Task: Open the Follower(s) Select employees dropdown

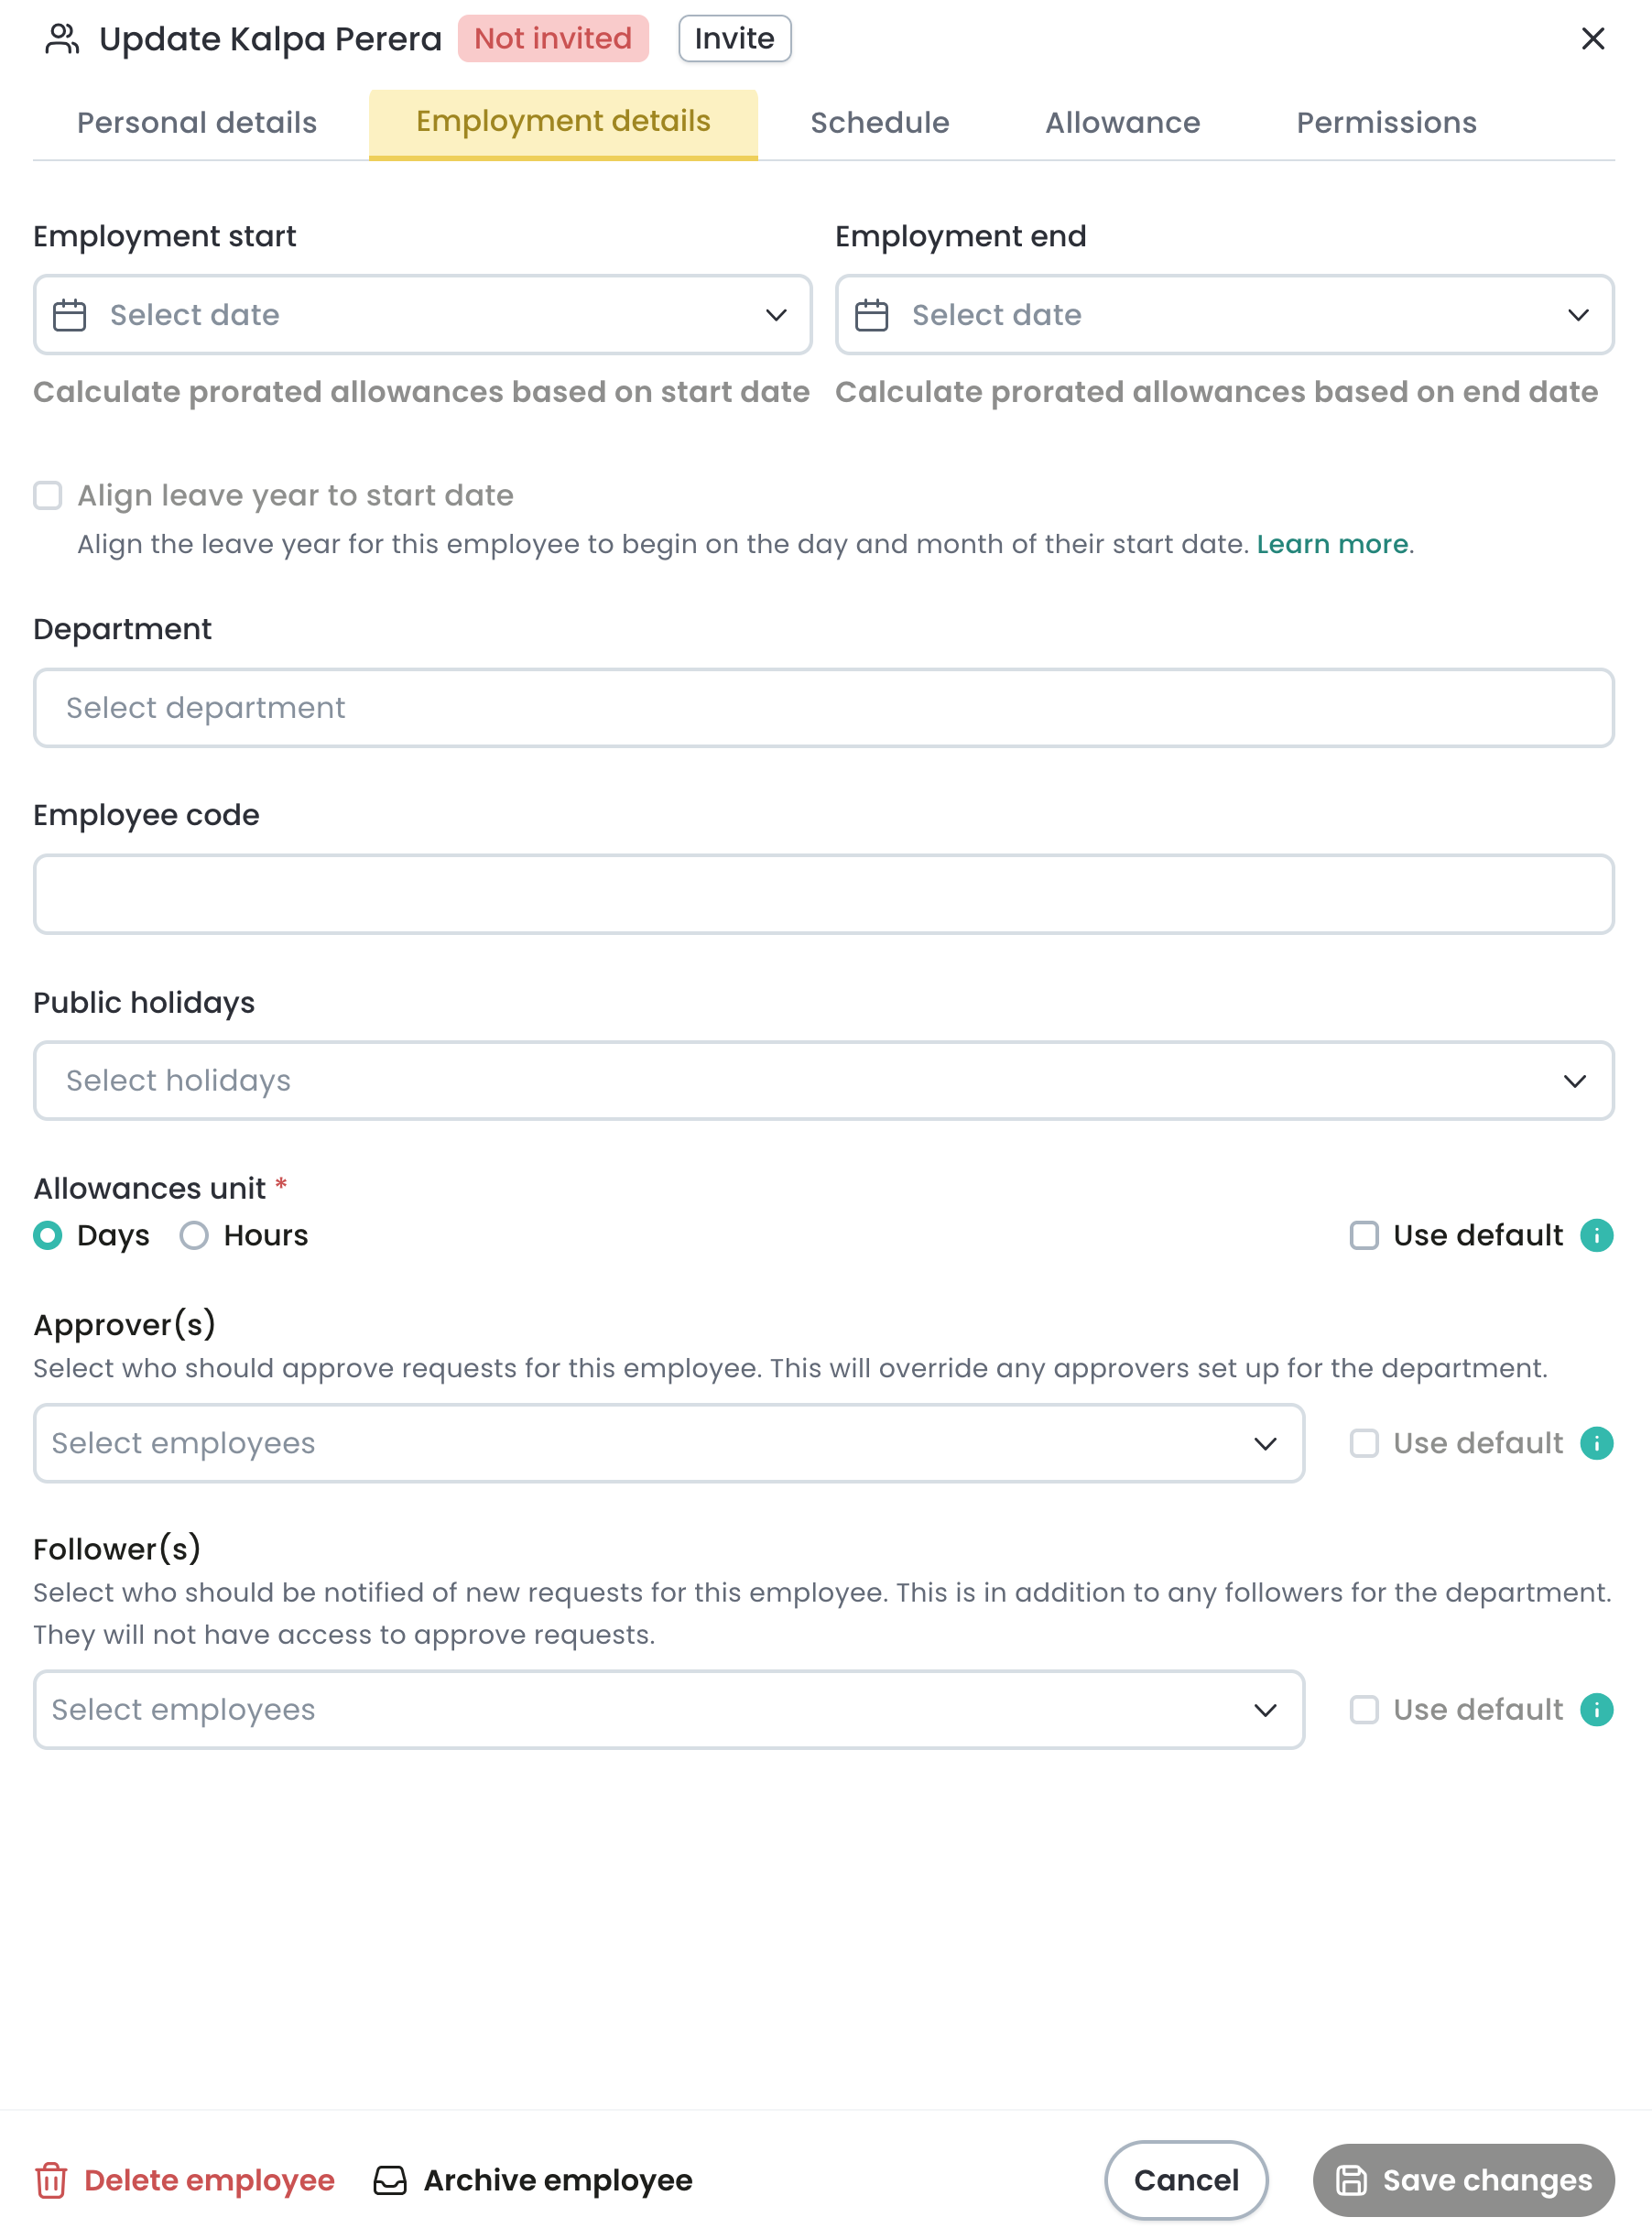Action: tap(669, 1709)
